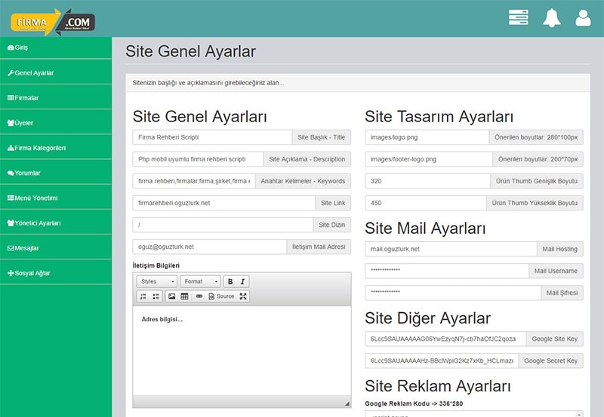Click inside the İletişim Bilgileri text area

pos(242,351)
